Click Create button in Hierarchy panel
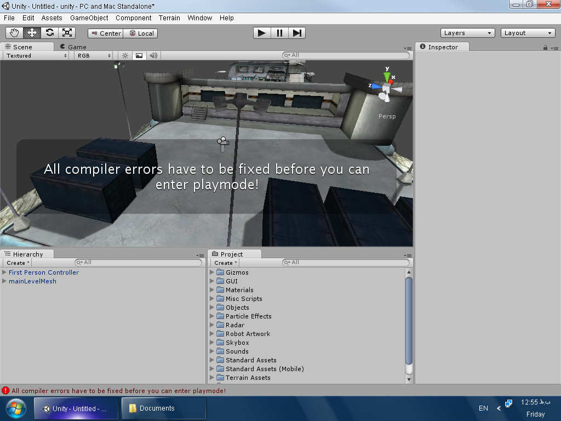The width and height of the screenshot is (561, 421). click(18, 263)
